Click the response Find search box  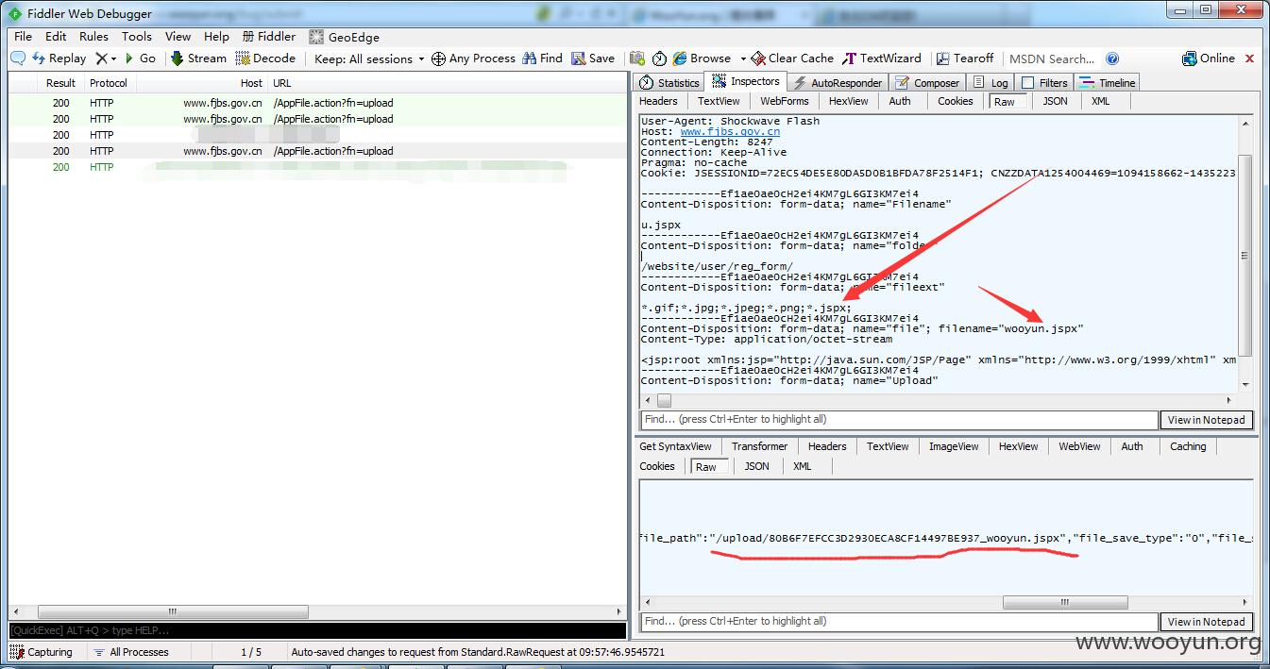coord(898,622)
